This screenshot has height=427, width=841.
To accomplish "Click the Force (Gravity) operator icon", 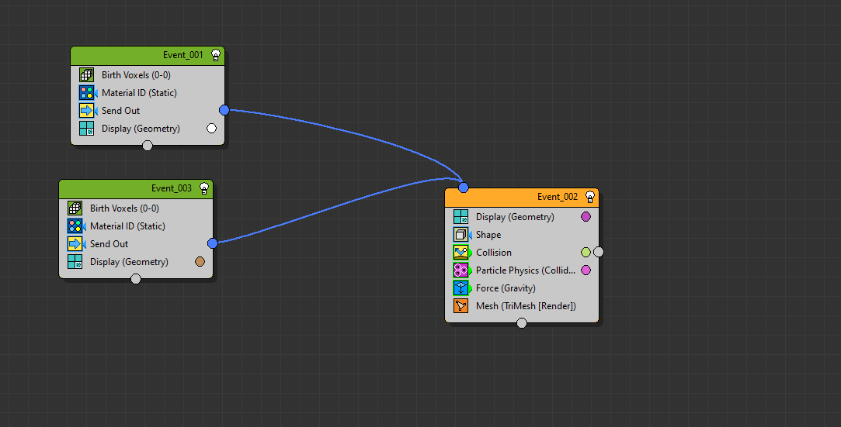I will point(461,288).
